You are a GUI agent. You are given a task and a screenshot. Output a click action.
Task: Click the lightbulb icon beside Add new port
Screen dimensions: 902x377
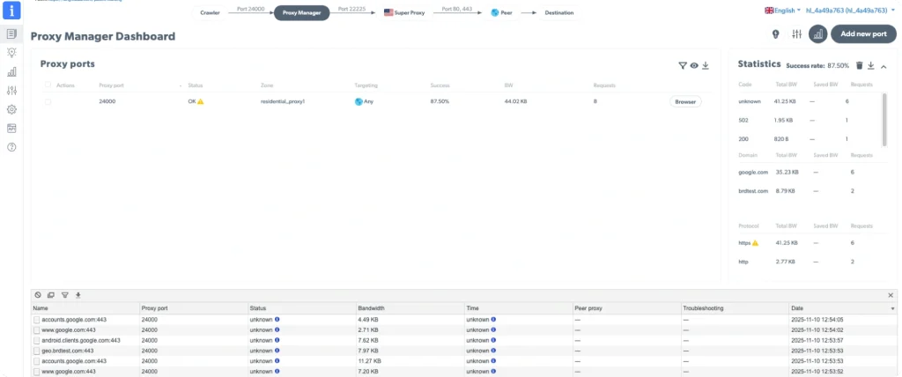click(776, 34)
